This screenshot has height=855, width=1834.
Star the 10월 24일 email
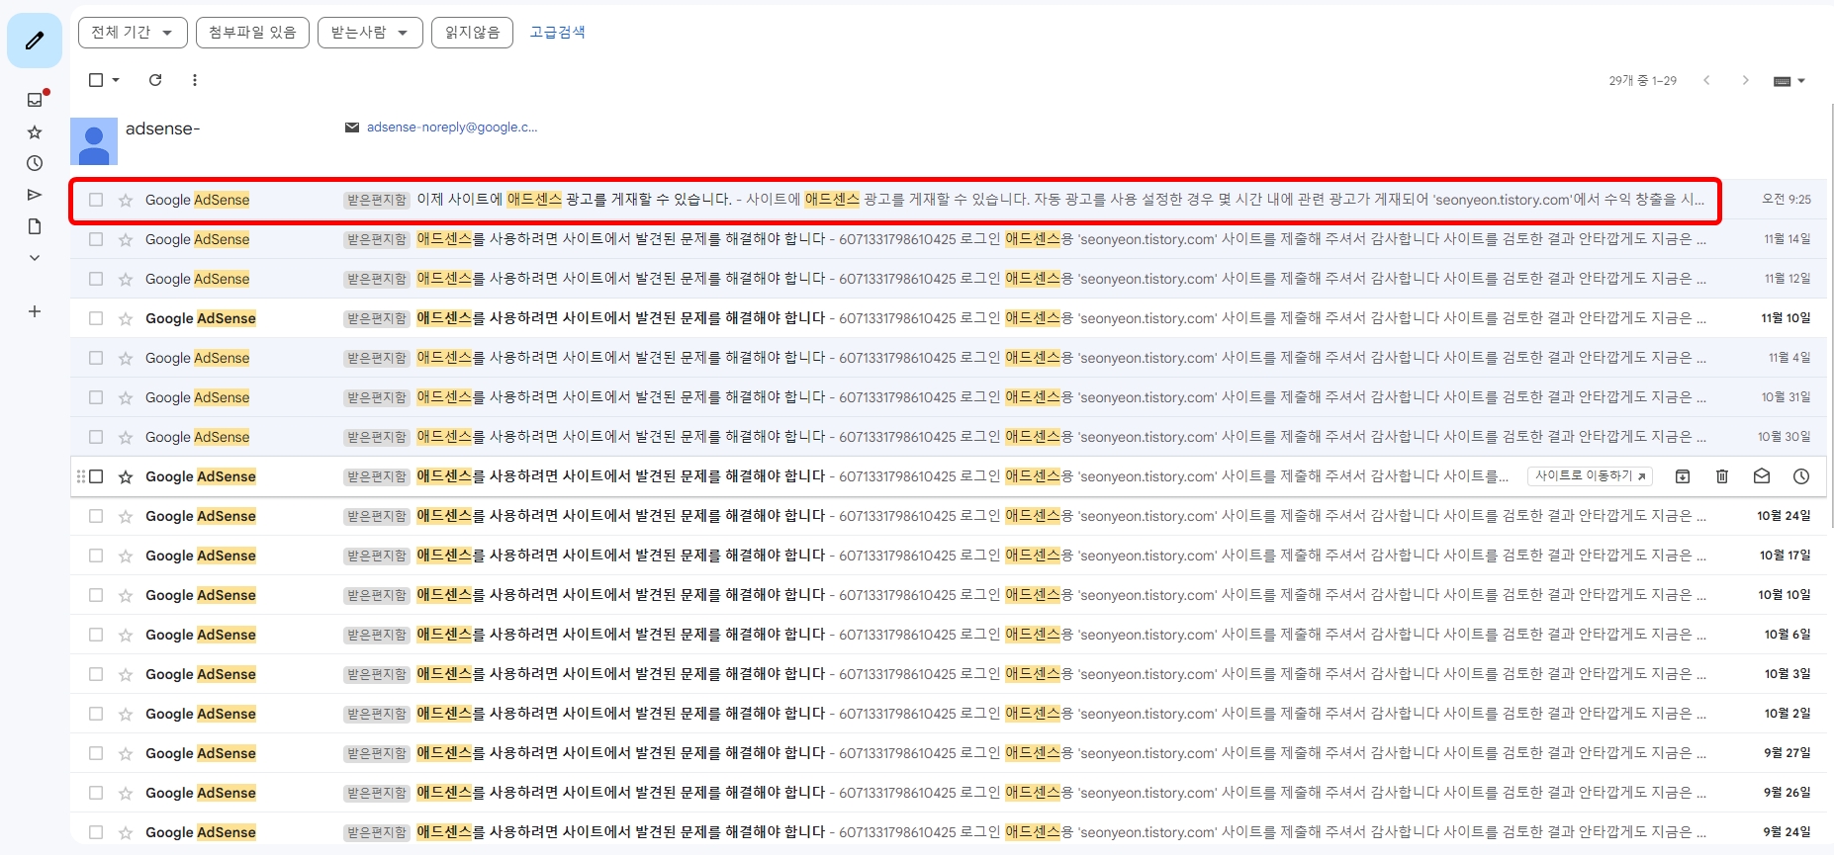(126, 516)
